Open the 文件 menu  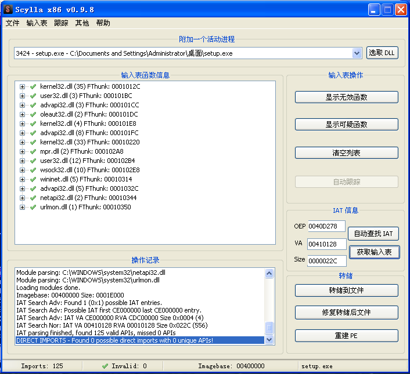(x=13, y=23)
